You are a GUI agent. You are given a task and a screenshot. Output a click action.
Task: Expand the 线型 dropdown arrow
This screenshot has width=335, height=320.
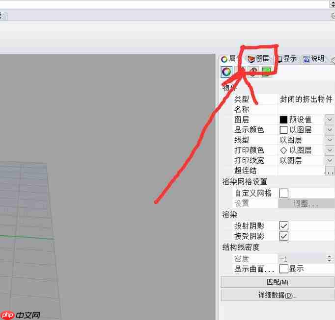[x=329, y=140]
